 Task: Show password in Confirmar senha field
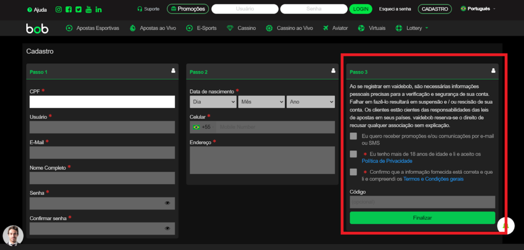click(x=167, y=229)
